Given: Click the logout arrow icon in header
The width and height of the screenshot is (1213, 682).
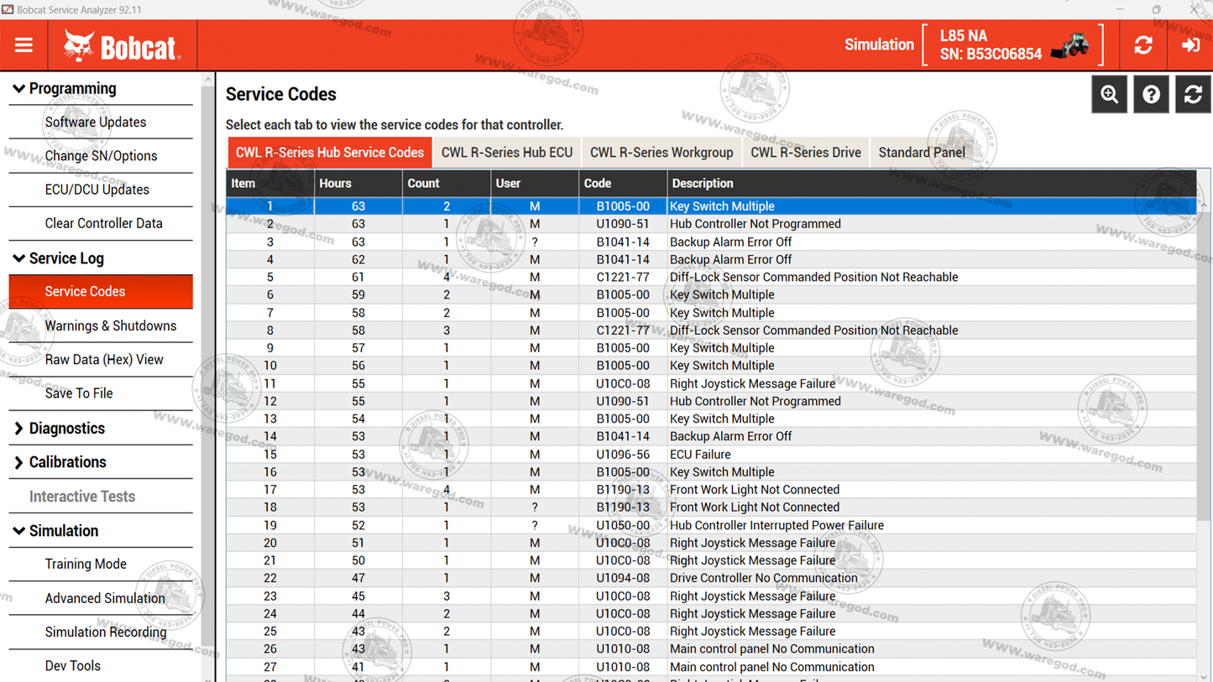Looking at the screenshot, I should 1190,45.
